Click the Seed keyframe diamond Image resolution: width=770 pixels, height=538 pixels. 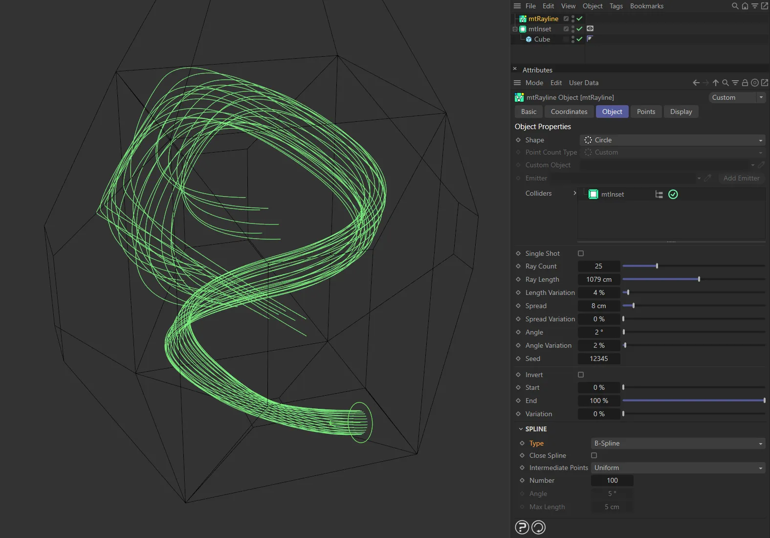click(x=518, y=359)
